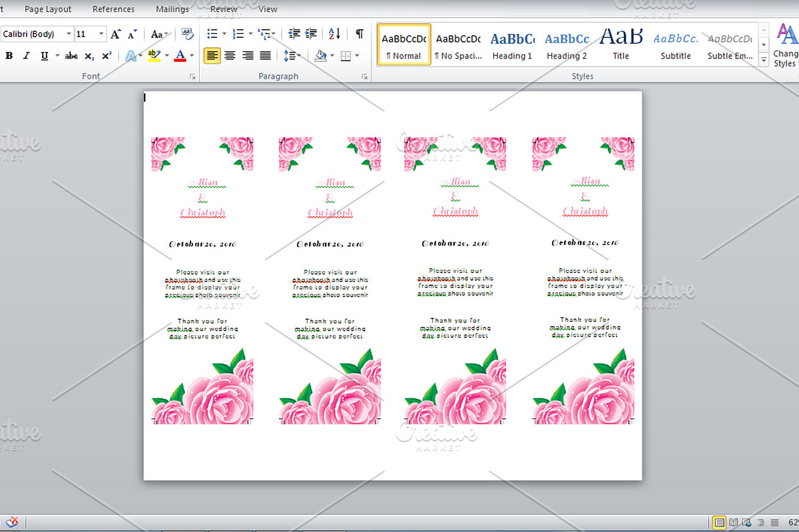The image size is (799, 532).
Task: Toggle Center alignment
Action: pos(230,56)
